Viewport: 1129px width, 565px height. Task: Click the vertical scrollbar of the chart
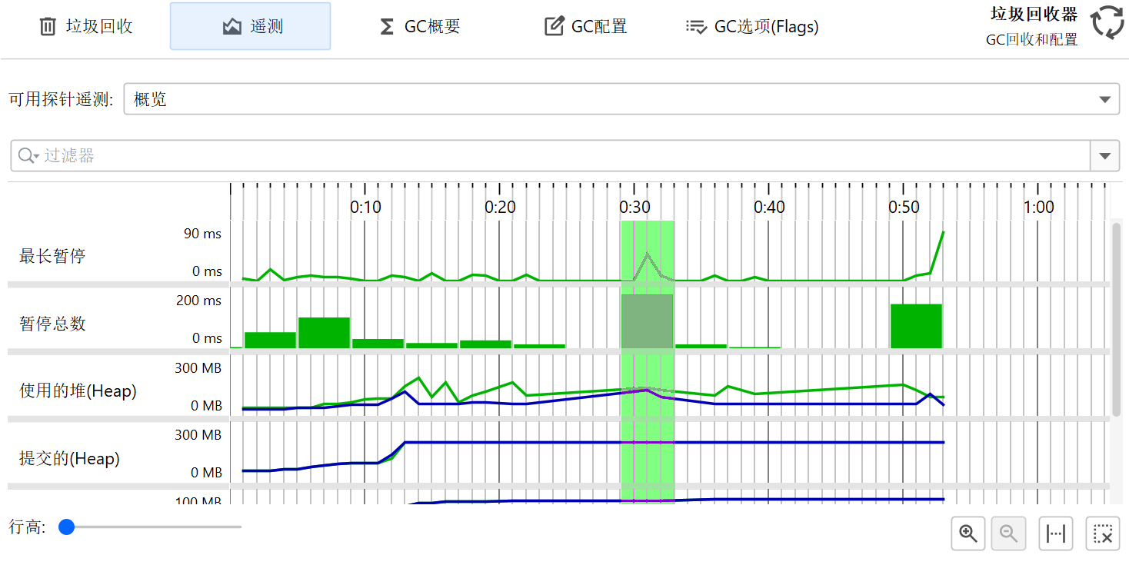tap(1117, 319)
